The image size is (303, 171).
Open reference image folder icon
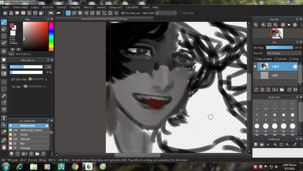point(262,145)
